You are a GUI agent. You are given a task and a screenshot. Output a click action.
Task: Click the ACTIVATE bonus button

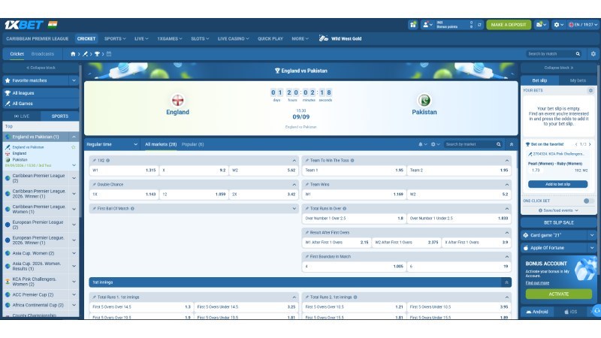558,294
